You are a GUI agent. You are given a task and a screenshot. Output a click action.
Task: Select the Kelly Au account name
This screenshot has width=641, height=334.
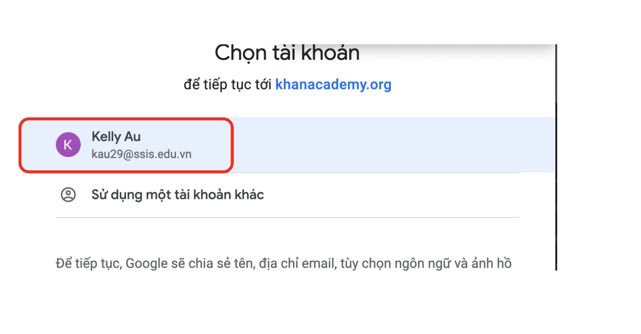pyautogui.click(x=116, y=137)
